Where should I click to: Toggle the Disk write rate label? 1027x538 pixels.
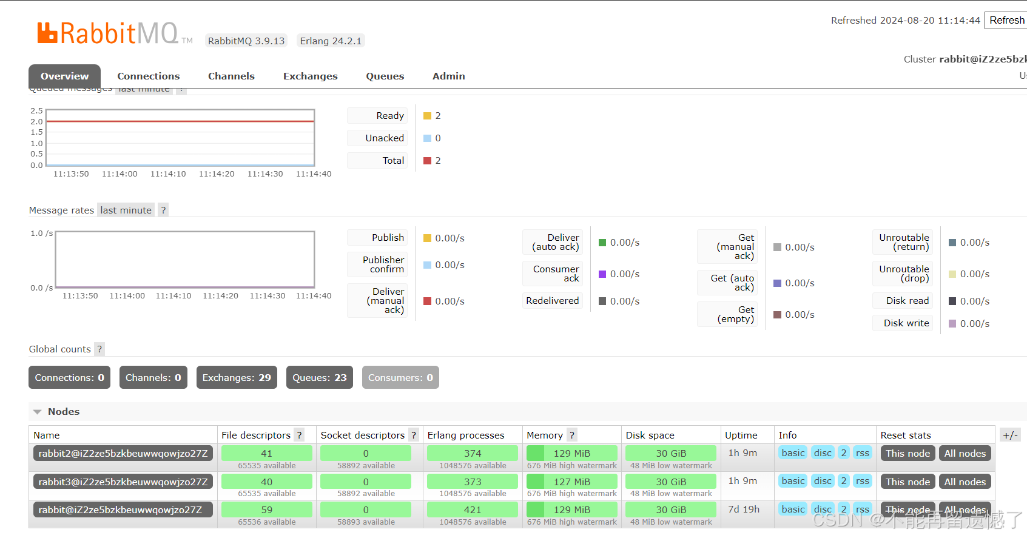click(x=903, y=323)
